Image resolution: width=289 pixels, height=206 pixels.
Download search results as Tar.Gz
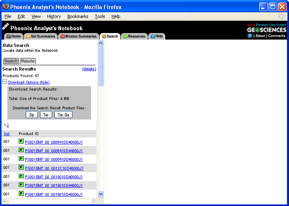(x=63, y=115)
